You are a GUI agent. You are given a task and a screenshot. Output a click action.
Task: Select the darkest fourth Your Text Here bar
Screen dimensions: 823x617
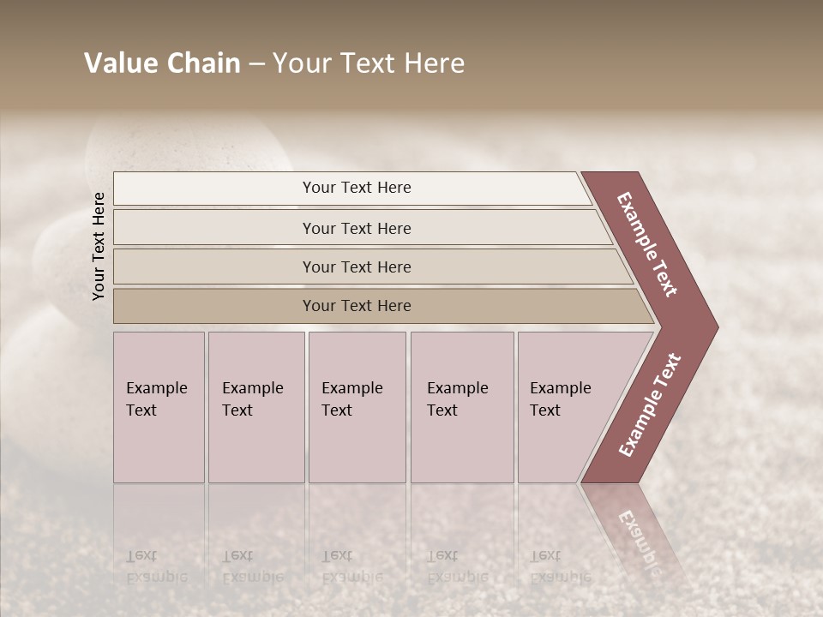pyautogui.click(x=383, y=306)
